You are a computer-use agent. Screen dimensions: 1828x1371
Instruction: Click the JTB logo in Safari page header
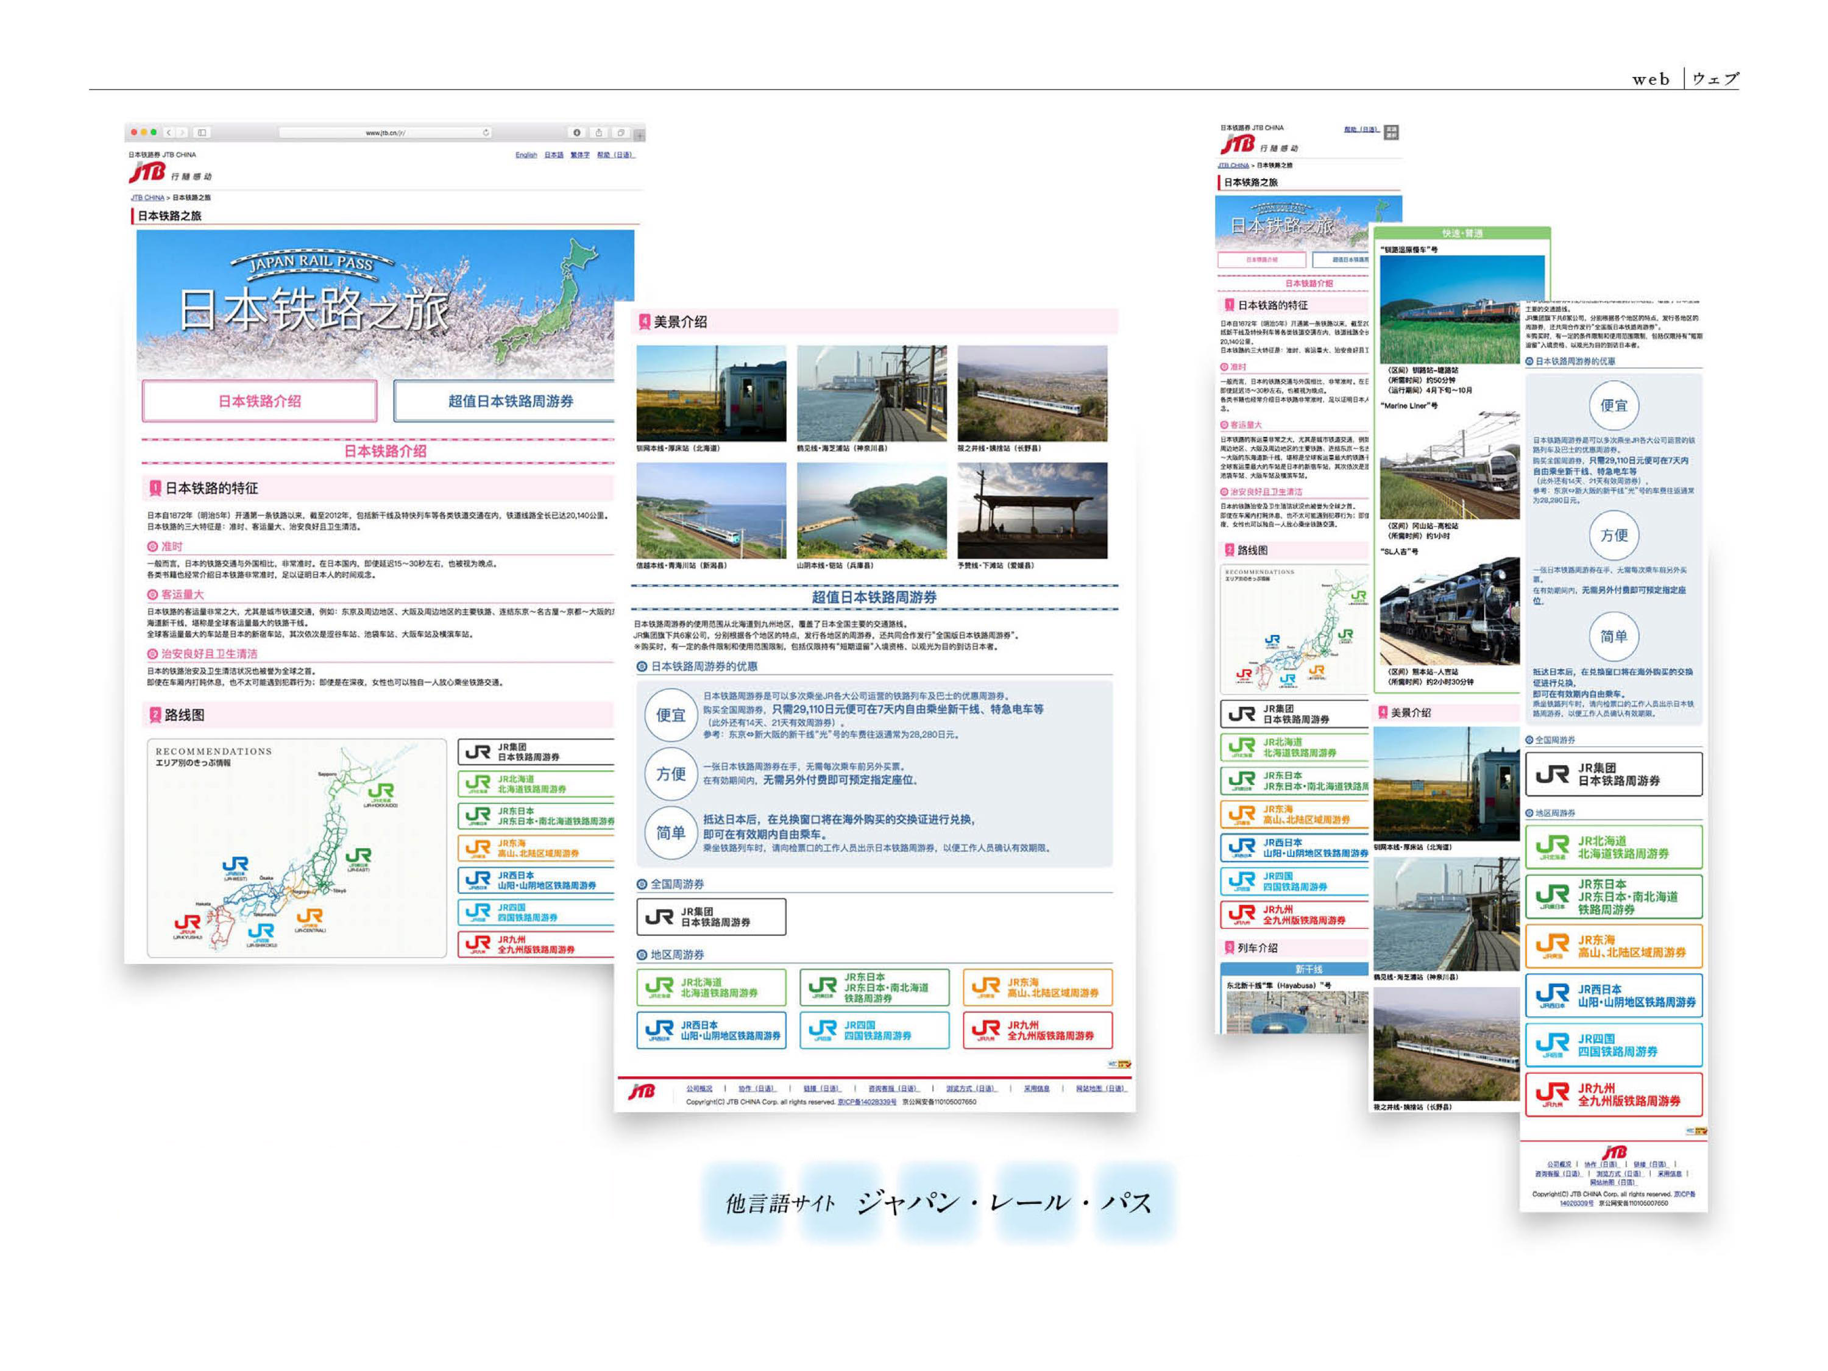click(147, 172)
